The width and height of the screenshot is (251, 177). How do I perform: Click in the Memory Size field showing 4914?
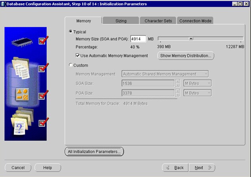pyautogui.click(x=138, y=39)
